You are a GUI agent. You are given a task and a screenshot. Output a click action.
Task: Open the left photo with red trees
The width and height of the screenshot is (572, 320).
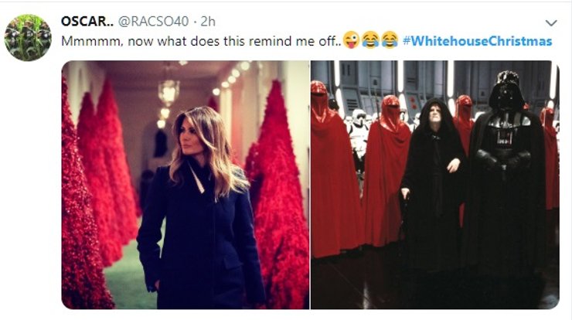pyautogui.click(x=186, y=185)
